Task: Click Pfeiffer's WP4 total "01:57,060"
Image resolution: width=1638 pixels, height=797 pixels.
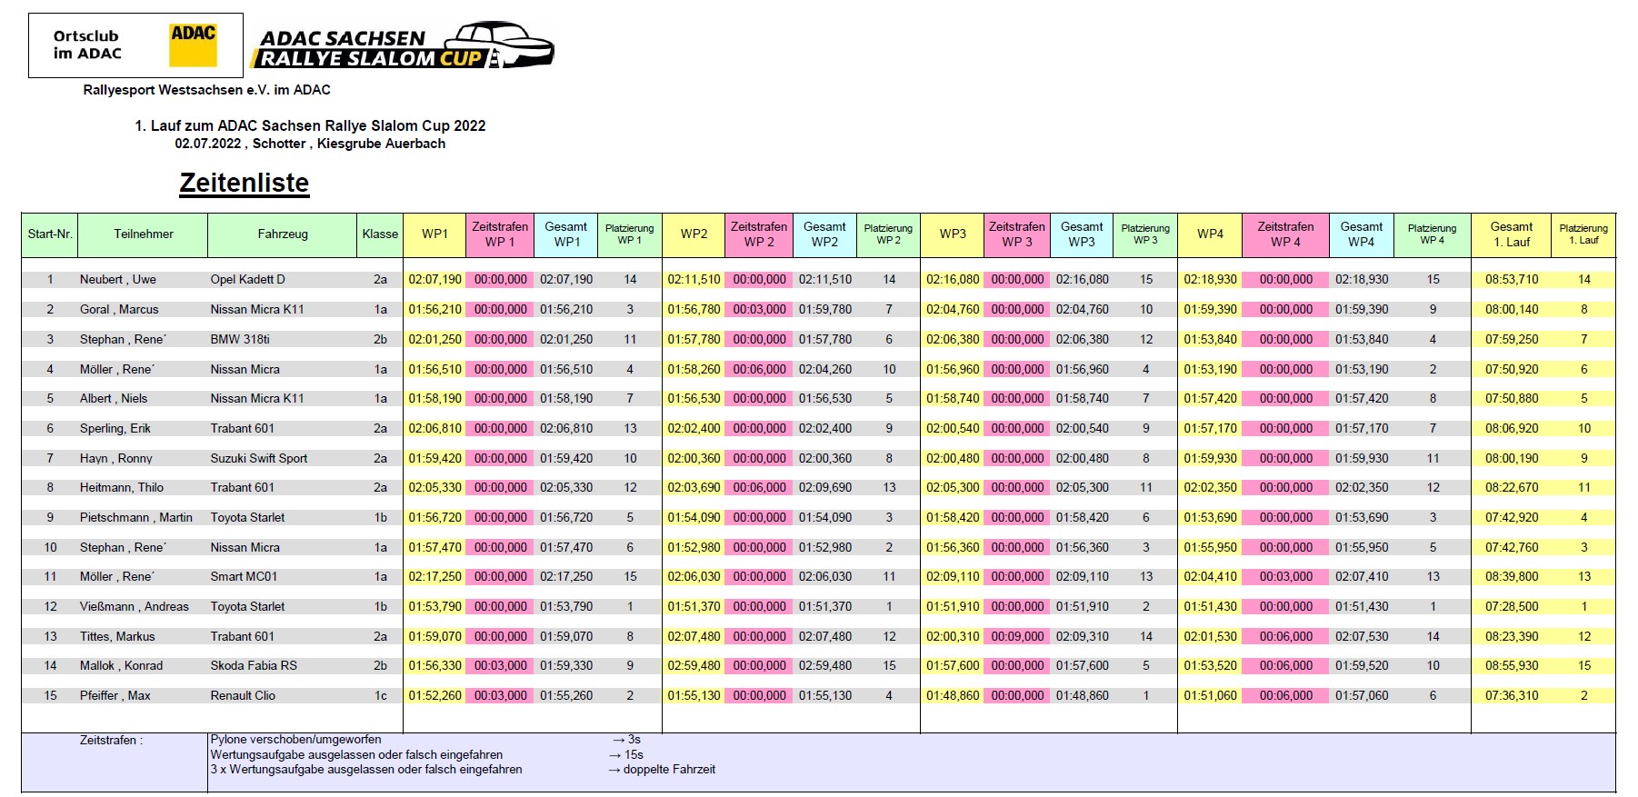Action: click(1362, 696)
